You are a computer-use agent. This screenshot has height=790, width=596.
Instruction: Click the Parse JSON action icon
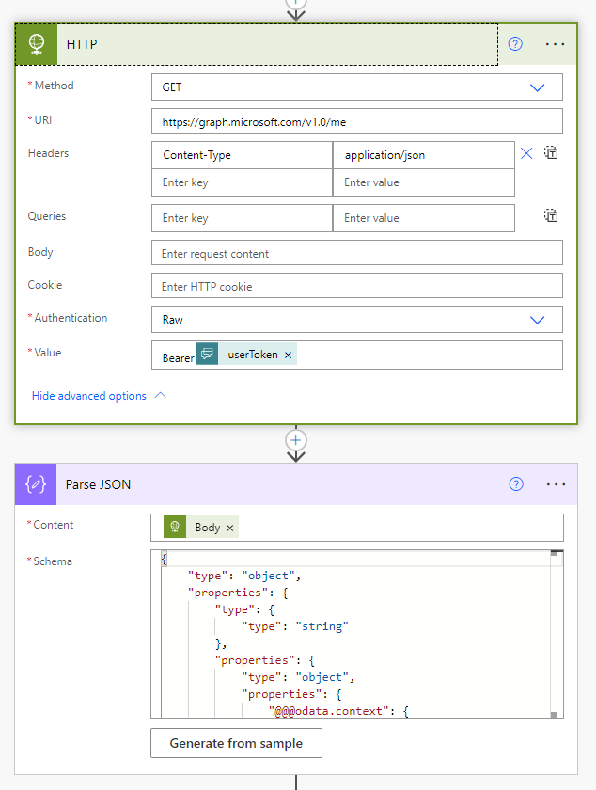point(36,484)
